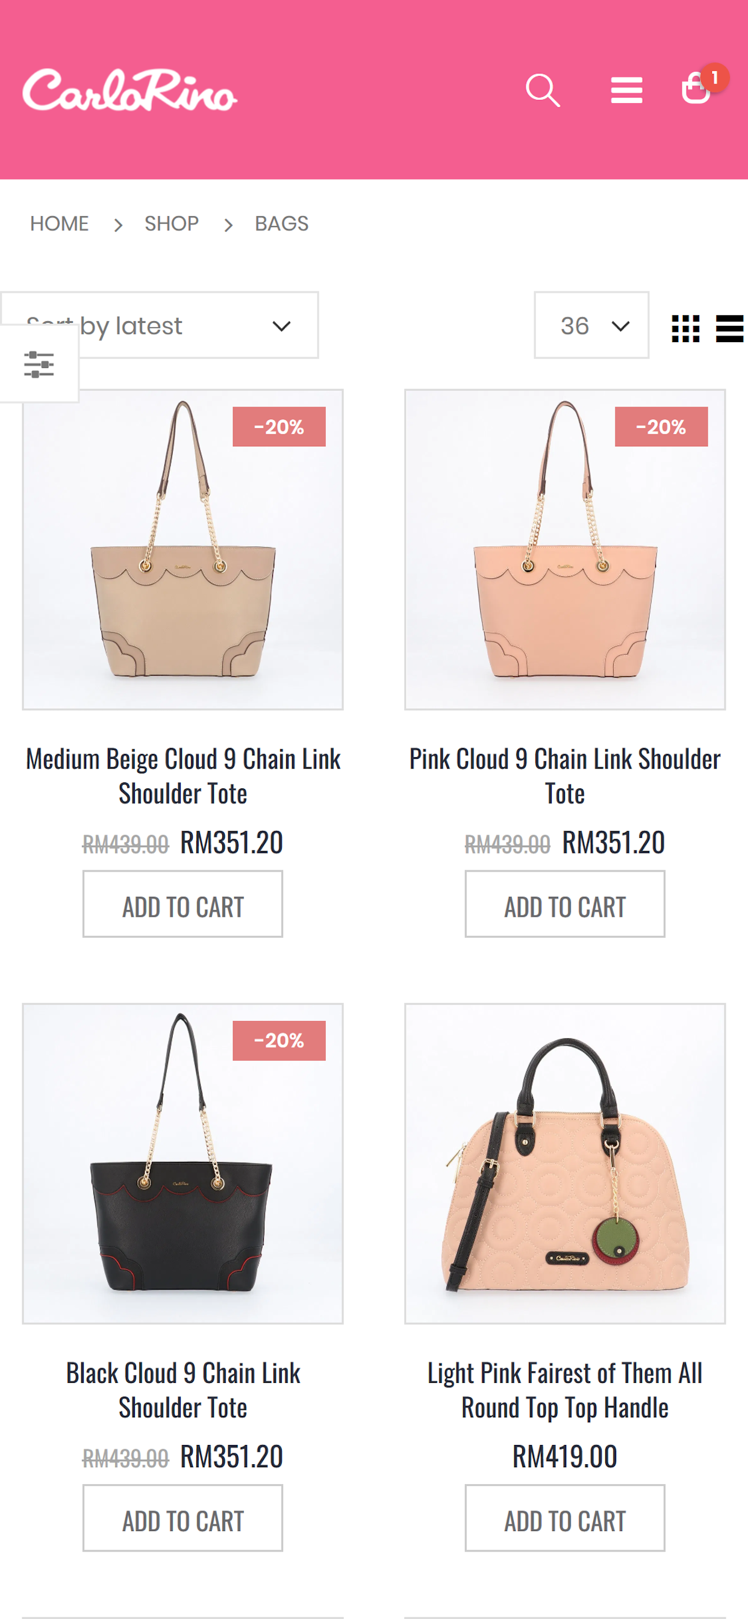This screenshot has height=1619, width=748.
Task: Add Light Pink Round Top Handle to cart
Action: 564,1518
